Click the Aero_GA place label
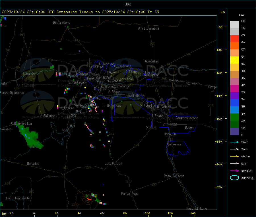Image resolution: width=256 pixels, height=217 pixels. click(x=170, y=134)
